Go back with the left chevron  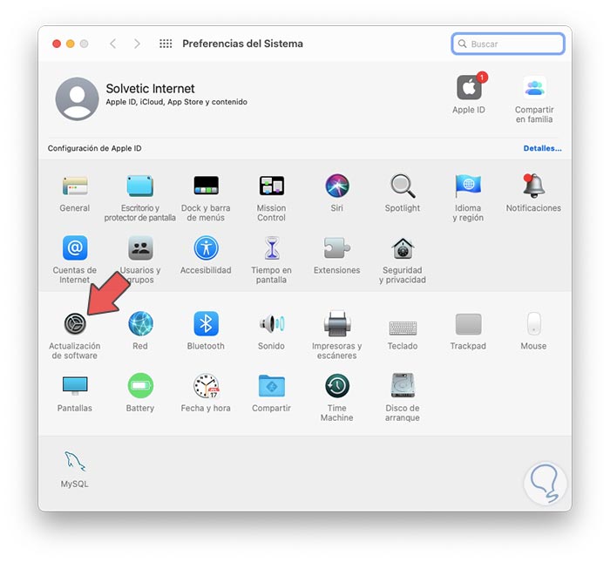coord(112,44)
